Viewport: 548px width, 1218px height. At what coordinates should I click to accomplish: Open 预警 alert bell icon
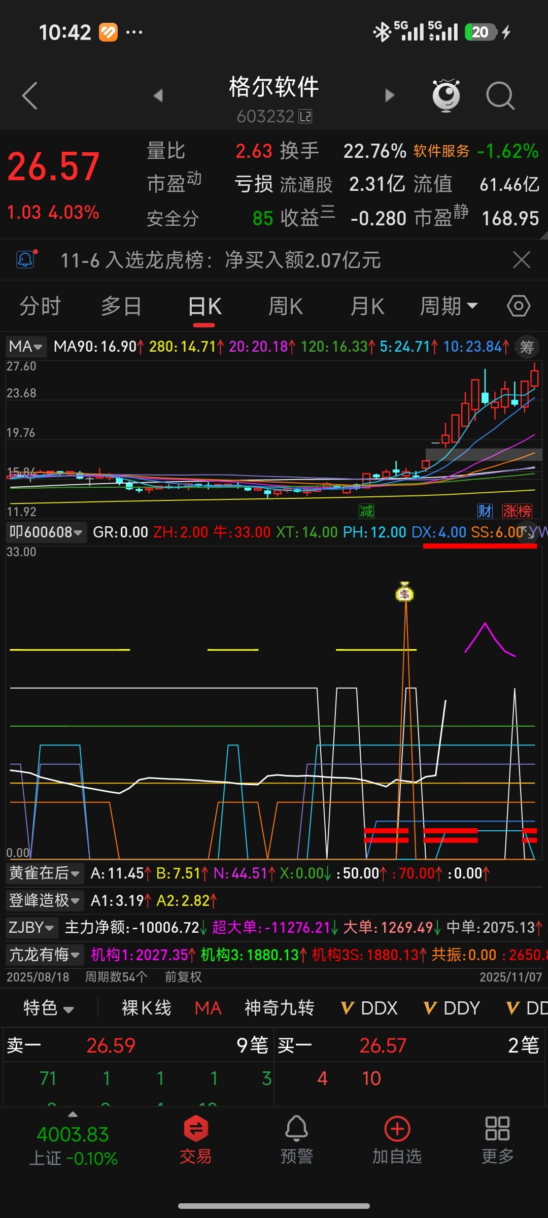tap(297, 1139)
